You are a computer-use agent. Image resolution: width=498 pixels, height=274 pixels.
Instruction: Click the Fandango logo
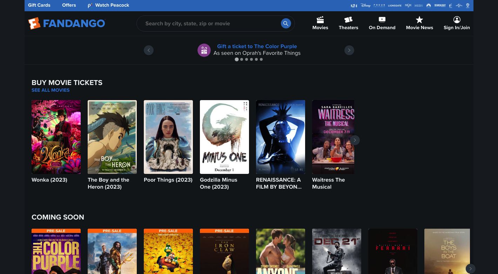67,24
